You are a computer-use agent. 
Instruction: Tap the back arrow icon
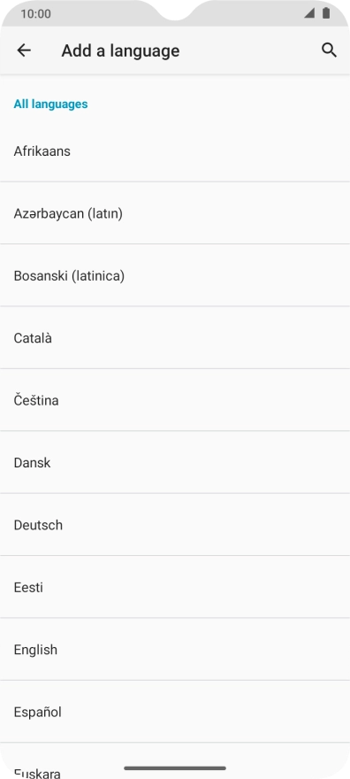[24, 50]
